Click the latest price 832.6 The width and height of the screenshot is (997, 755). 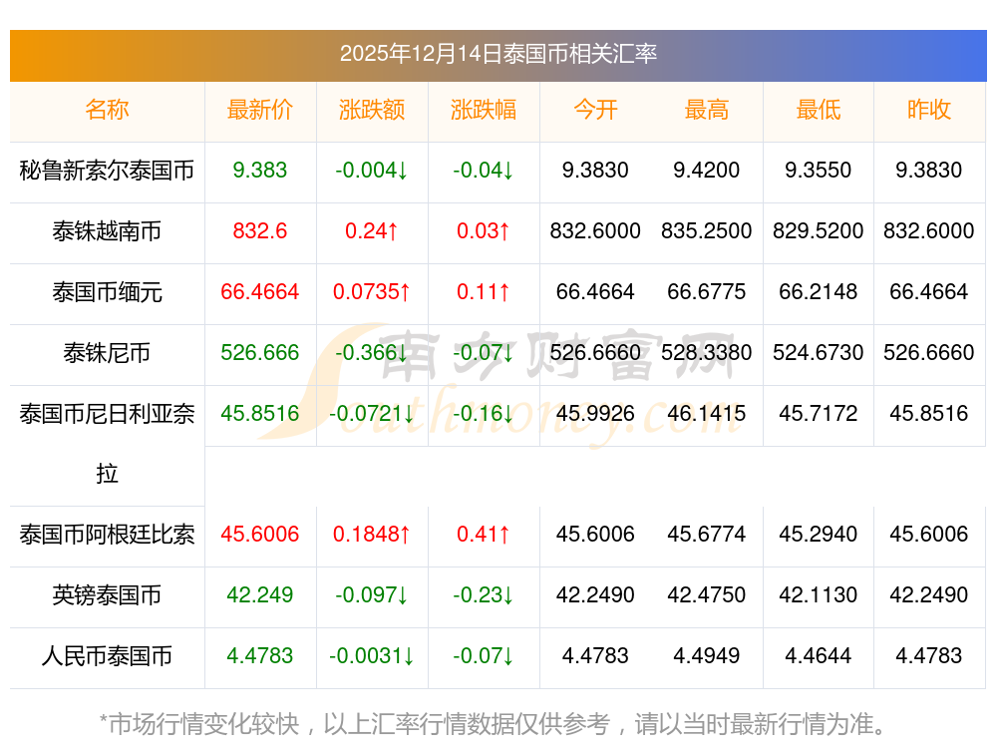coord(260,230)
